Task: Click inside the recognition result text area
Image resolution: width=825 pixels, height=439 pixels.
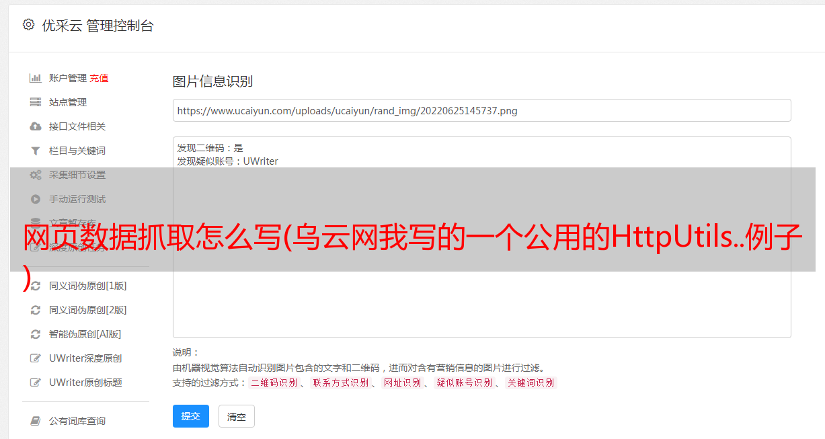Action: [x=481, y=237]
